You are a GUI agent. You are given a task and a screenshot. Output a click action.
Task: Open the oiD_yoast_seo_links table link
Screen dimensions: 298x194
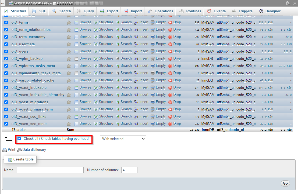click(29, 117)
